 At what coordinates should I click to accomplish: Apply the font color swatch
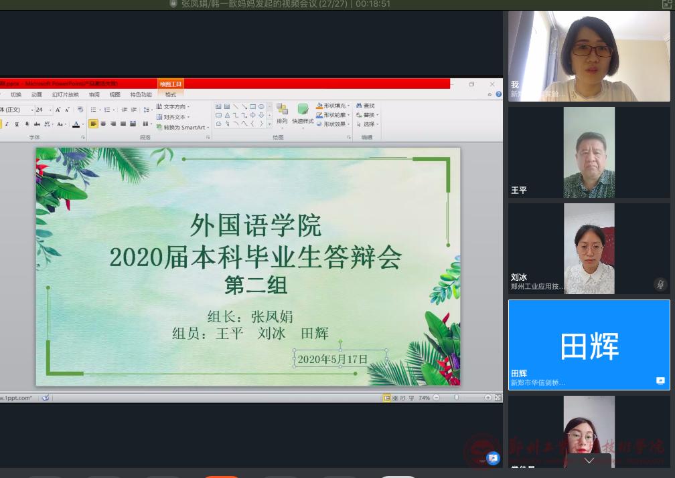tap(76, 124)
